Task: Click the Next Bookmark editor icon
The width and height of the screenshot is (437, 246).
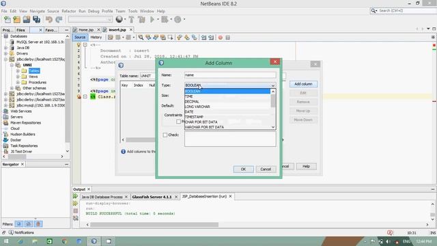Action: pos(186,38)
